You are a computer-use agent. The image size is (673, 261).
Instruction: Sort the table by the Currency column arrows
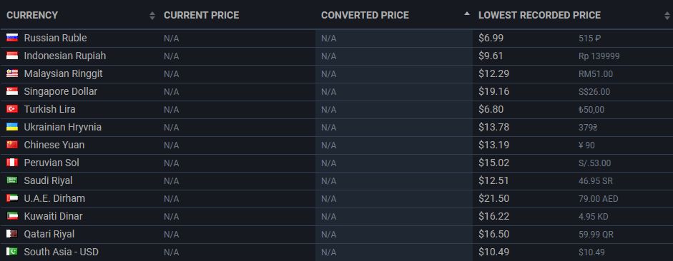click(152, 16)
